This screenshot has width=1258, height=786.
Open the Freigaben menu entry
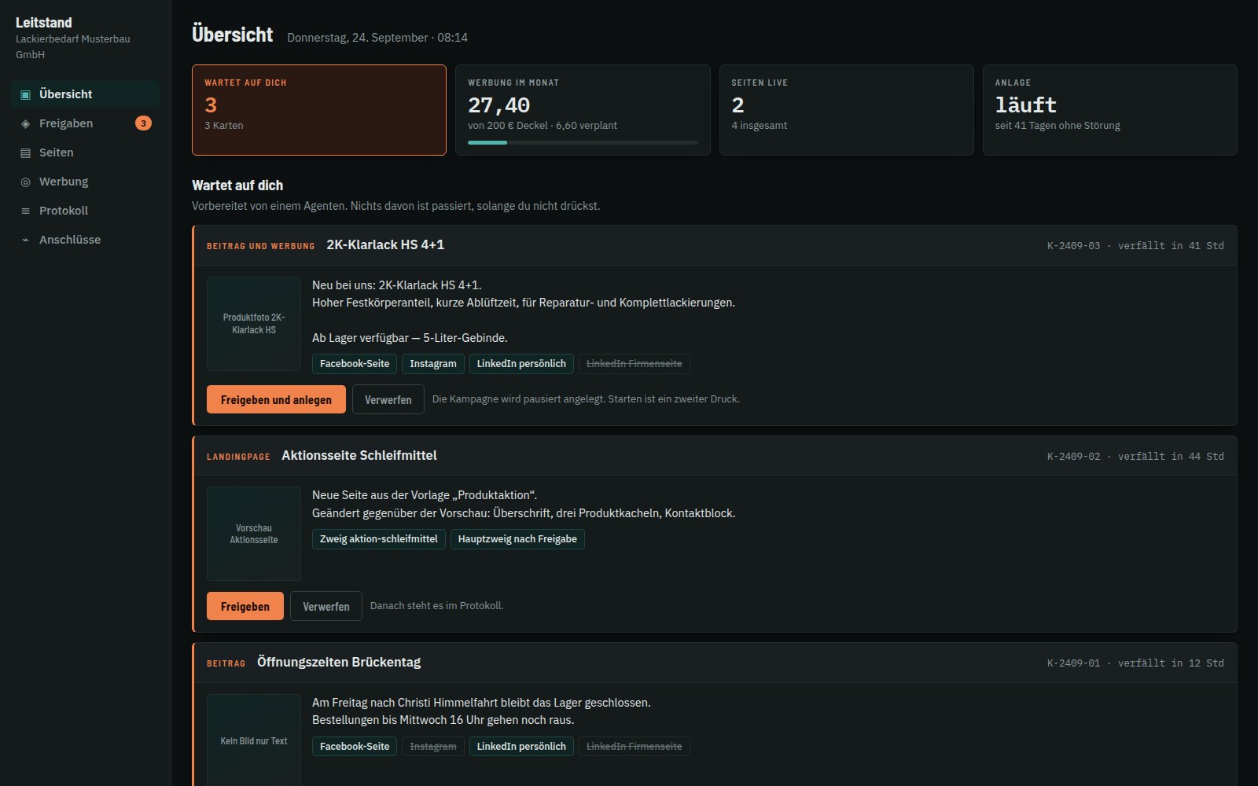85,123
